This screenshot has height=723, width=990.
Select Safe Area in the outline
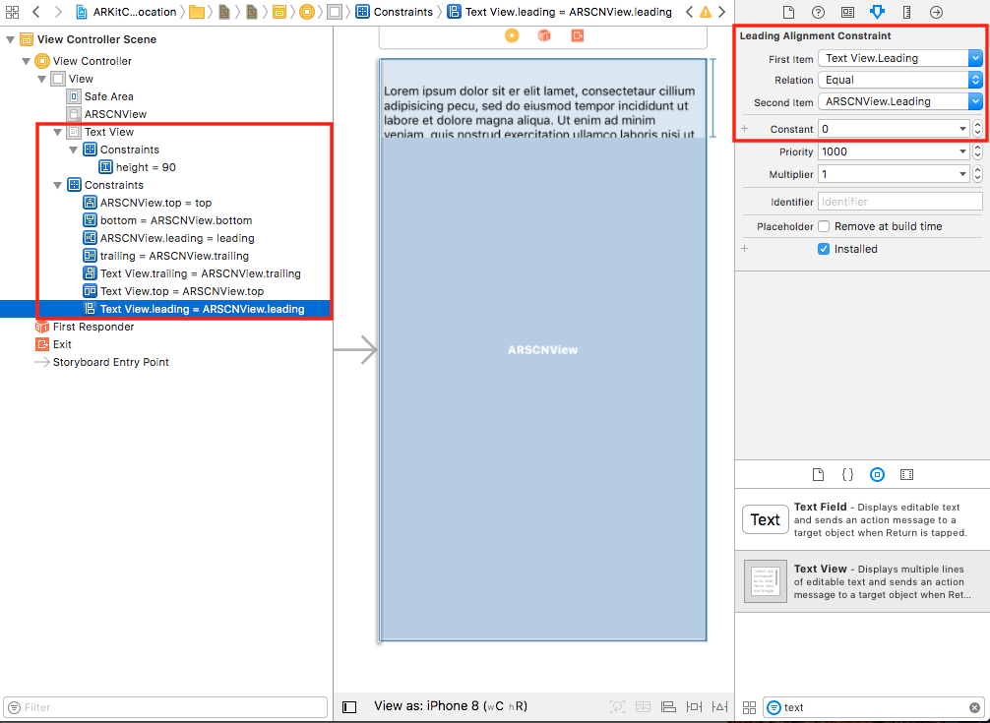point(108,96)
